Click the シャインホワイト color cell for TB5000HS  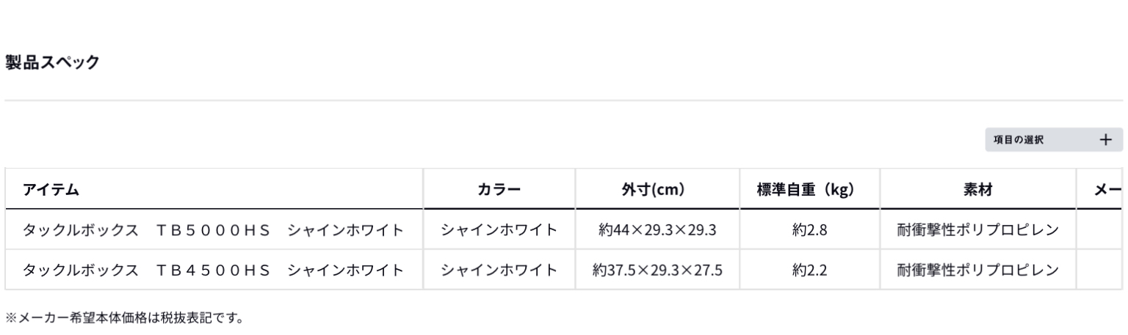click(x=499, y=231)
